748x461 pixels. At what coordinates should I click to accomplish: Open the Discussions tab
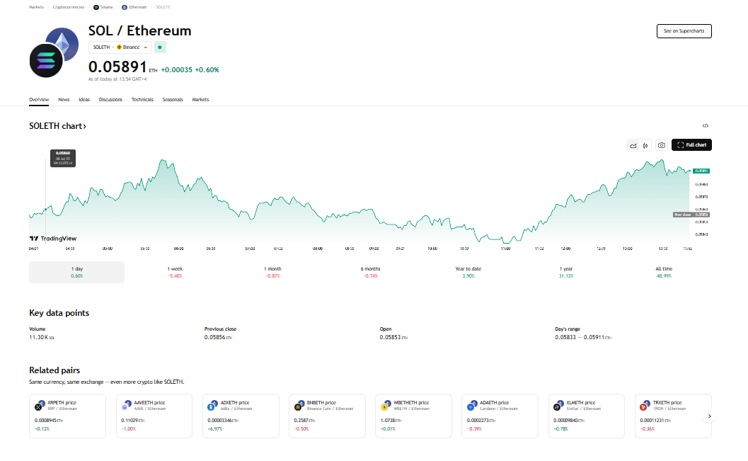click(x=110, y=100)
